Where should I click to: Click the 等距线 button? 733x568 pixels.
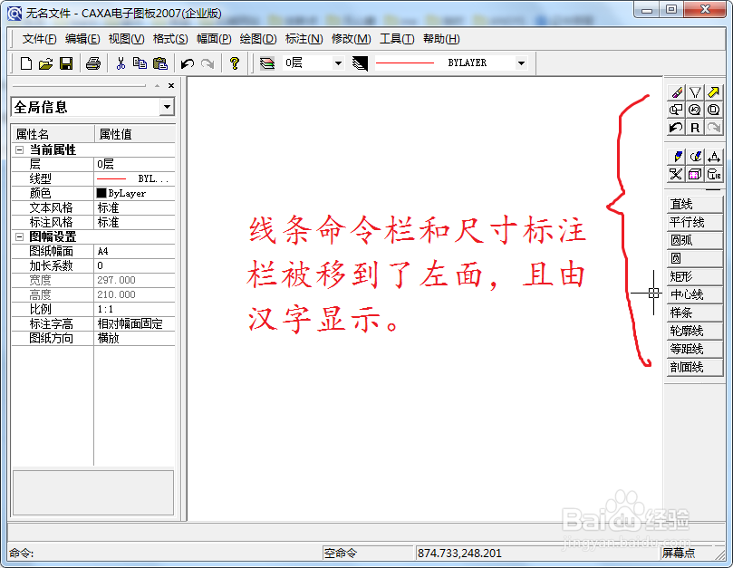tap(695, 349)
